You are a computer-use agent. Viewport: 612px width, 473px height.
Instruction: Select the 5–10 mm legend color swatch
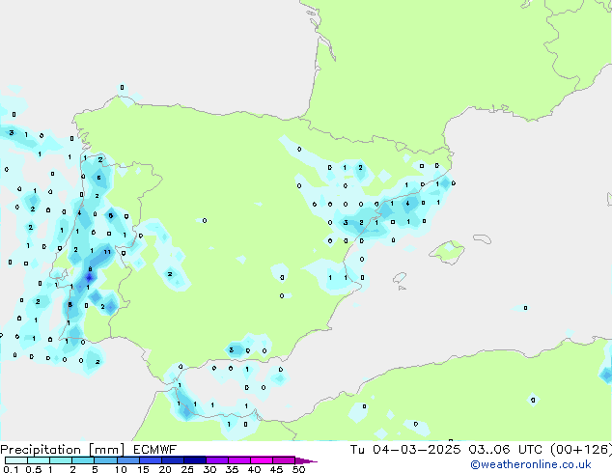click(105, 460)
